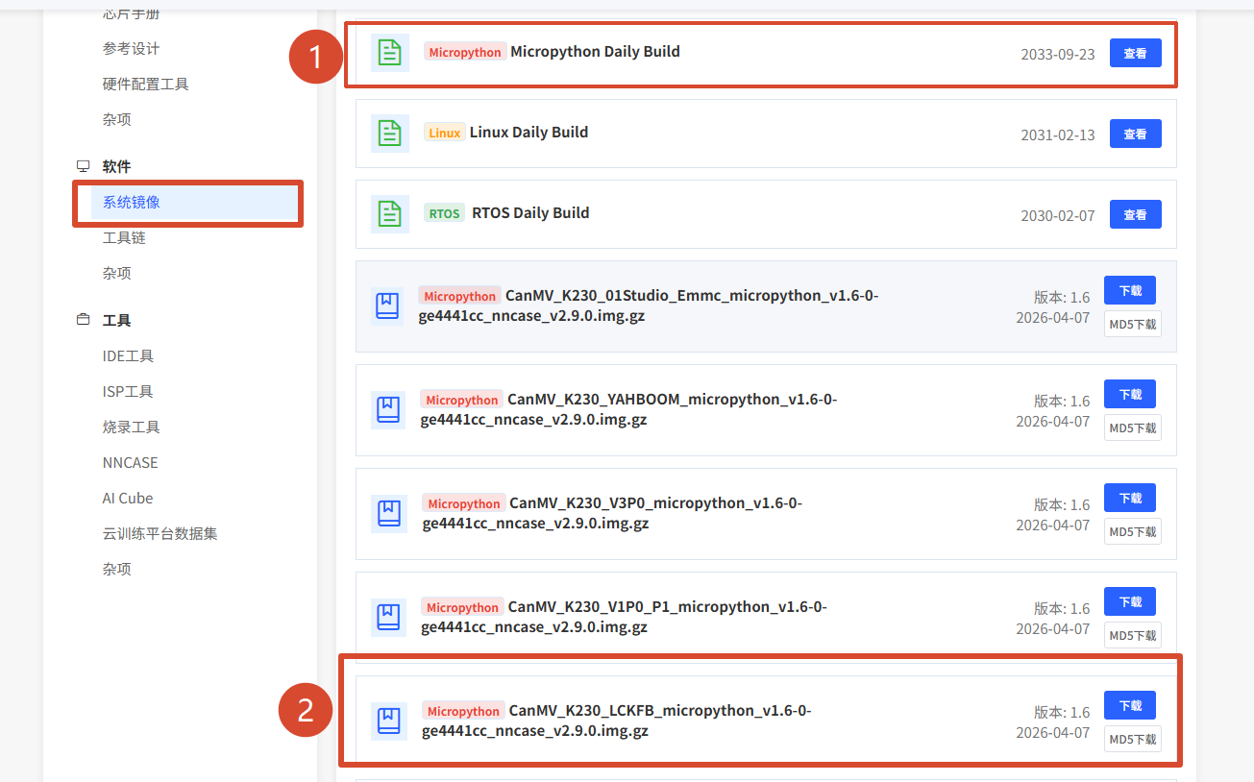Click the Micropython tag on Daily Build row

pyautogui.click(x=465, y=52)
